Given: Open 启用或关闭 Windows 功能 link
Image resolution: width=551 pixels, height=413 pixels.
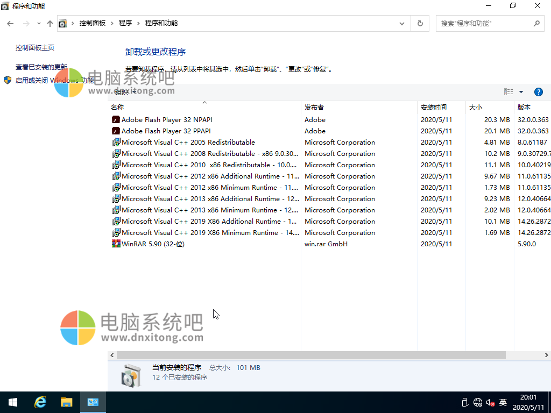Looking at the screenshot, I should (54, 80).
